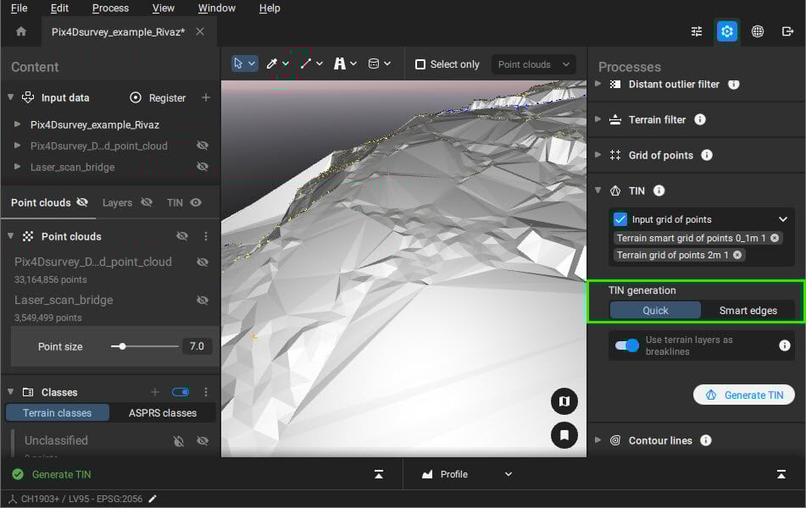
Task: Open the Point clouds selection dropdown
Action: 533,64
